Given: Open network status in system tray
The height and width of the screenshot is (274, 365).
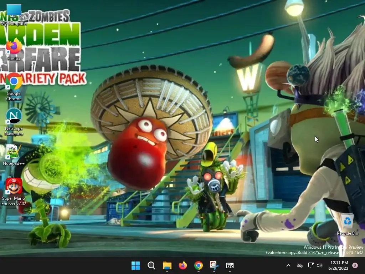Looking at the screenshot, I should tap(311, 265).
